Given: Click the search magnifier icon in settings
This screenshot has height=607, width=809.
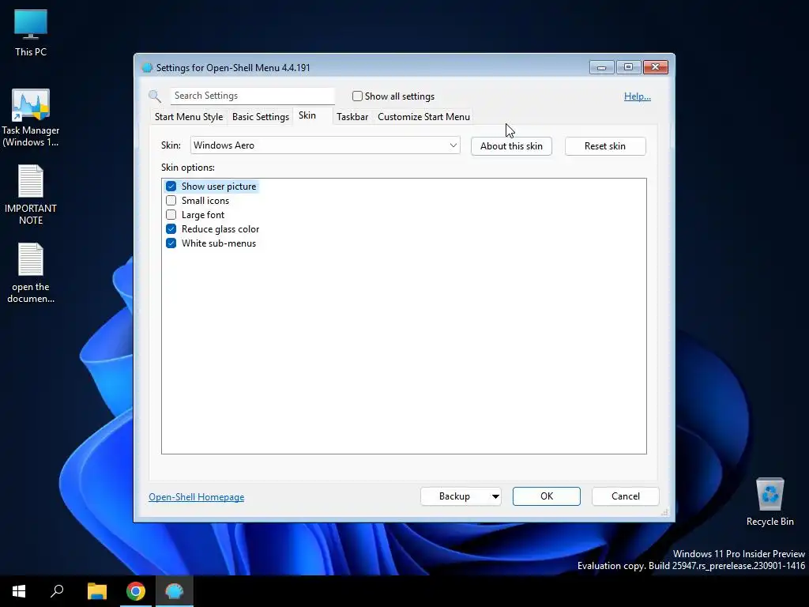Looking at the screenshot, I should click(x=154, y=96).
